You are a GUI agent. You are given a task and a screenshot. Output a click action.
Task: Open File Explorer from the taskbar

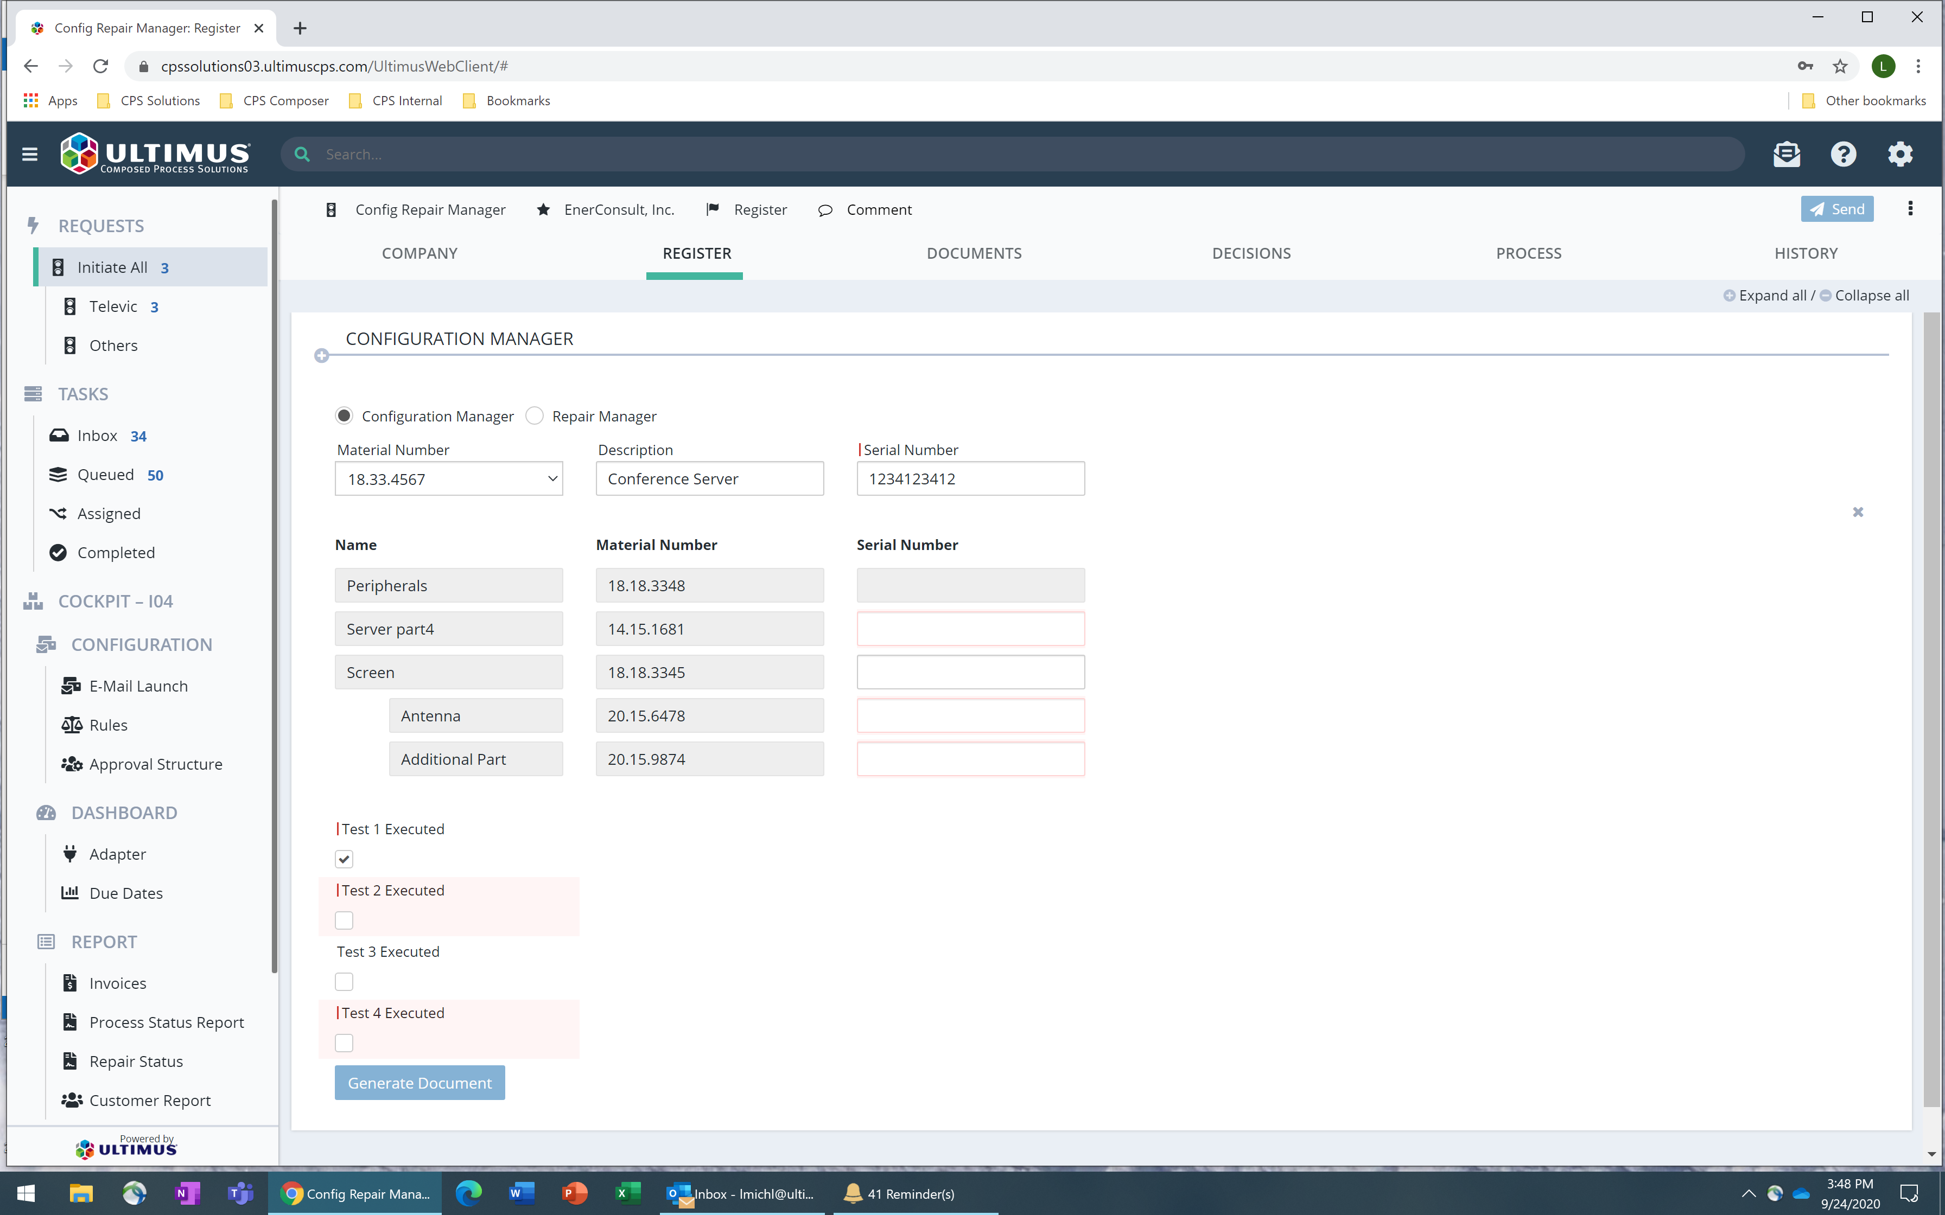click(x=80, y=1193)
